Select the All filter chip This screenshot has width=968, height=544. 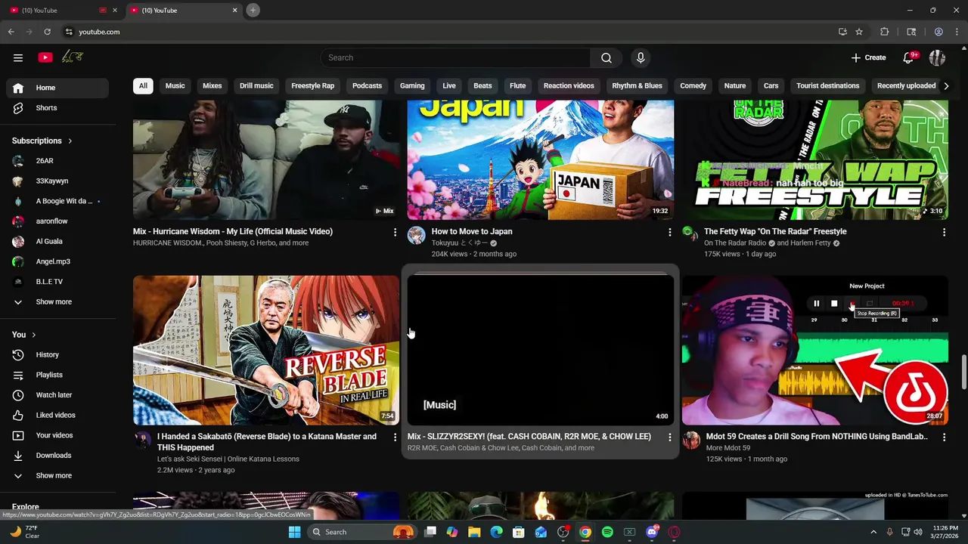[143, 85]
